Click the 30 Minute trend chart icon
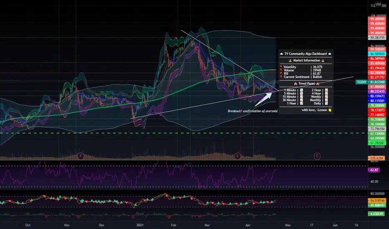This screenshot has height=229, width=389. pyautogui.click(x=301, y=100)
